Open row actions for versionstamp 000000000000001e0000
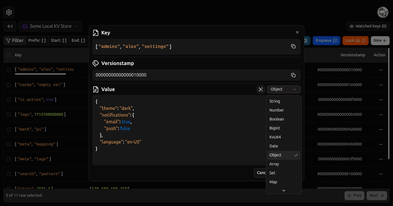The width and height of the screenshot is (393, 206). (x=381, y=85)
